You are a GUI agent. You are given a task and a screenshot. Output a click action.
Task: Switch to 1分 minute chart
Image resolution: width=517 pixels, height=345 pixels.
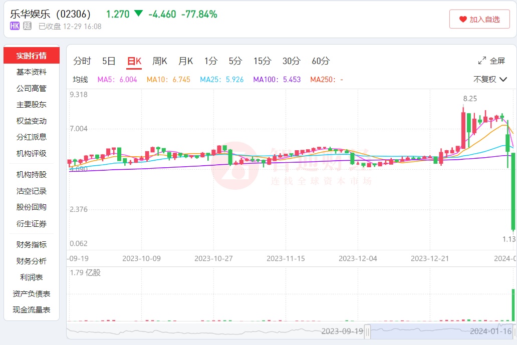coord(211,61)
